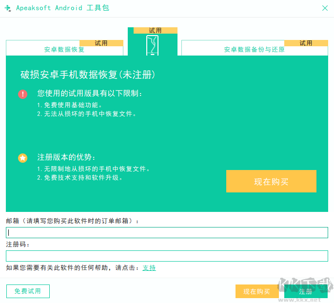Click the Apeaksoft Android 工具包 title text
The height and width of the screenshot is (303, 334).
click(62, 8)
